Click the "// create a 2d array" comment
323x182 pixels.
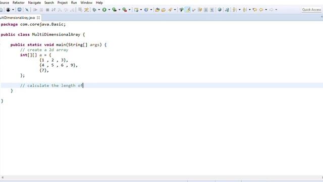[44, 50]
